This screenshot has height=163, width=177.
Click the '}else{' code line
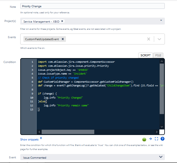click(42, 101)
